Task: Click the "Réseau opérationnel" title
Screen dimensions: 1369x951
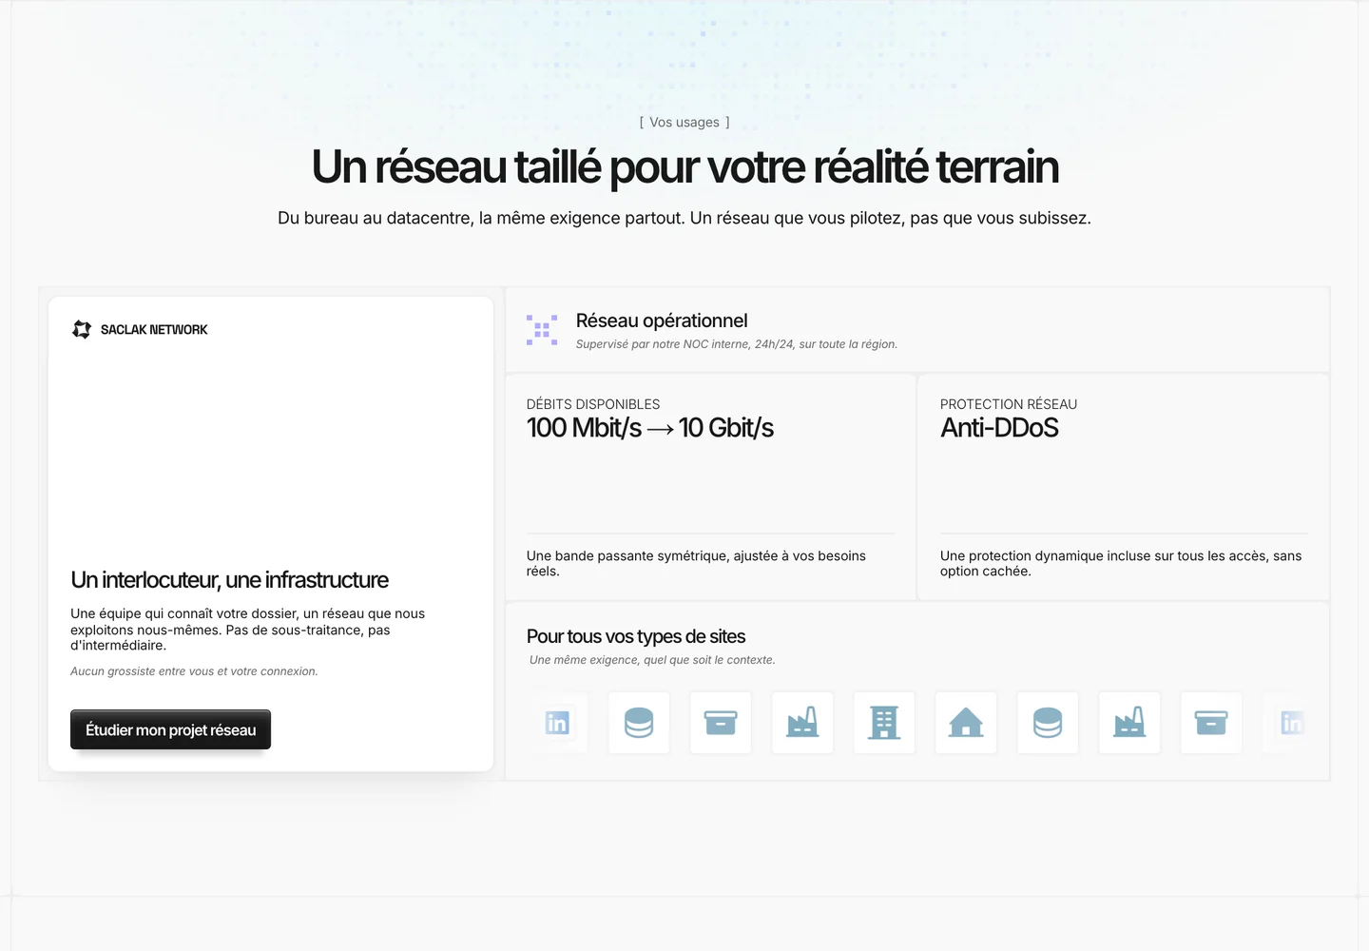Action: (x=662, y=320)
